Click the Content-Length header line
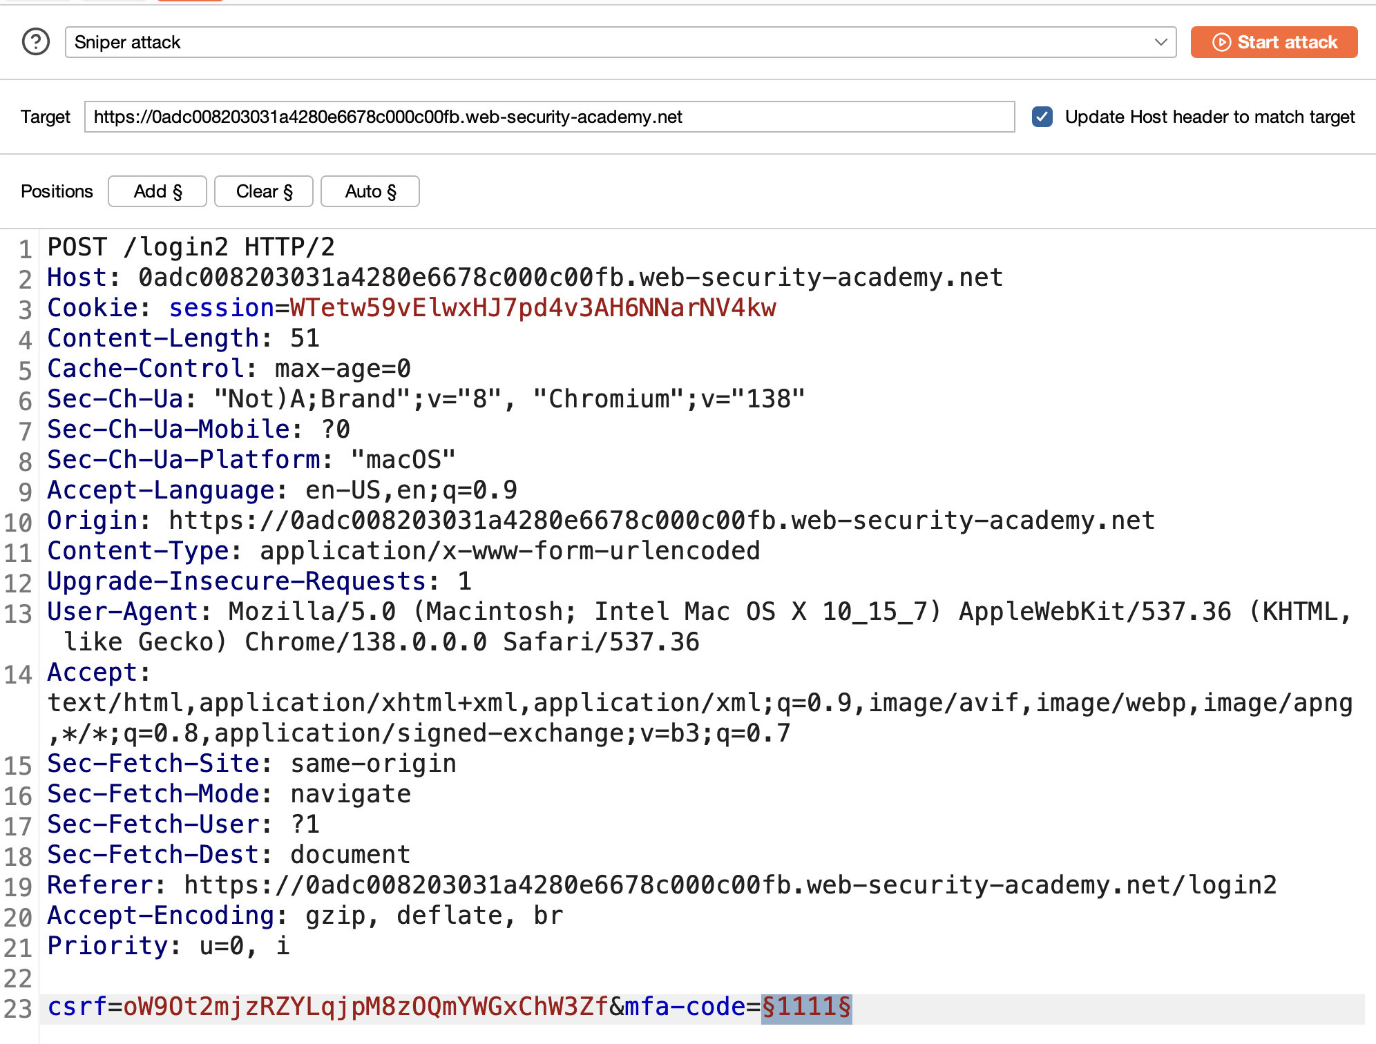The height and width of the screenshot is (1044, 1376). [184, 338]
